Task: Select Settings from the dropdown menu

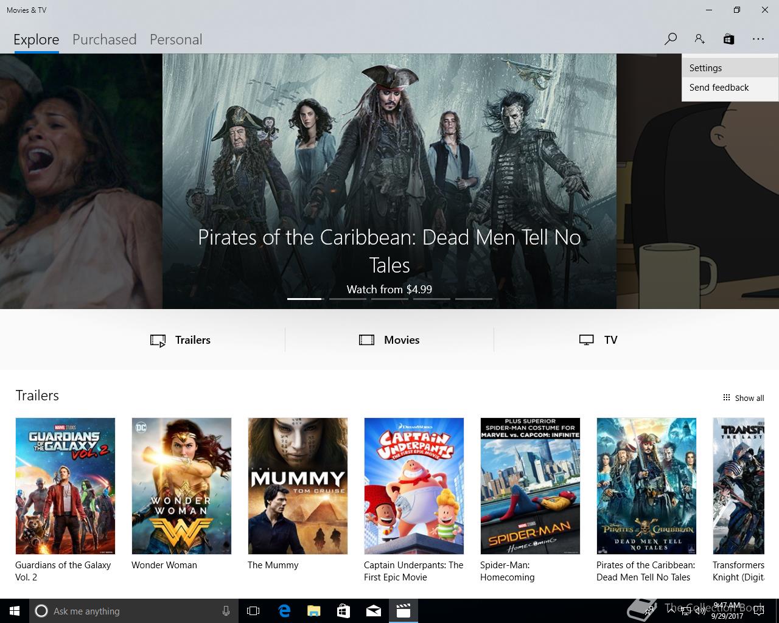Action: tap(730, 68)
